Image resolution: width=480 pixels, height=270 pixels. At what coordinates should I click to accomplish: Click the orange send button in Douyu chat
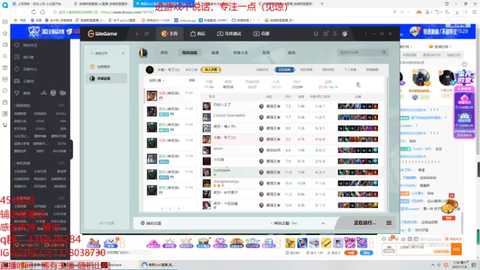pos(457,249)
